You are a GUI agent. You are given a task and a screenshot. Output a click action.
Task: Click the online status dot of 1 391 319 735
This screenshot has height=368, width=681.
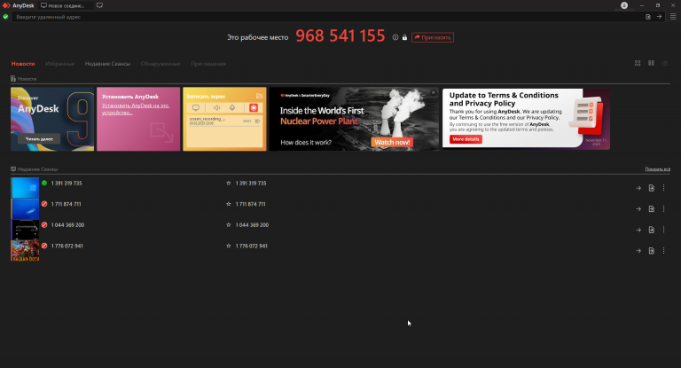pyautogui.click(x=44, y=183)
